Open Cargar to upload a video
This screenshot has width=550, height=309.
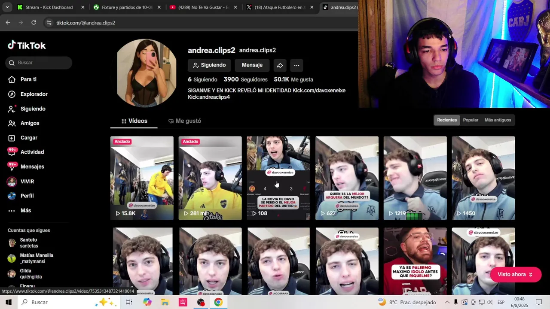point(23,138)
